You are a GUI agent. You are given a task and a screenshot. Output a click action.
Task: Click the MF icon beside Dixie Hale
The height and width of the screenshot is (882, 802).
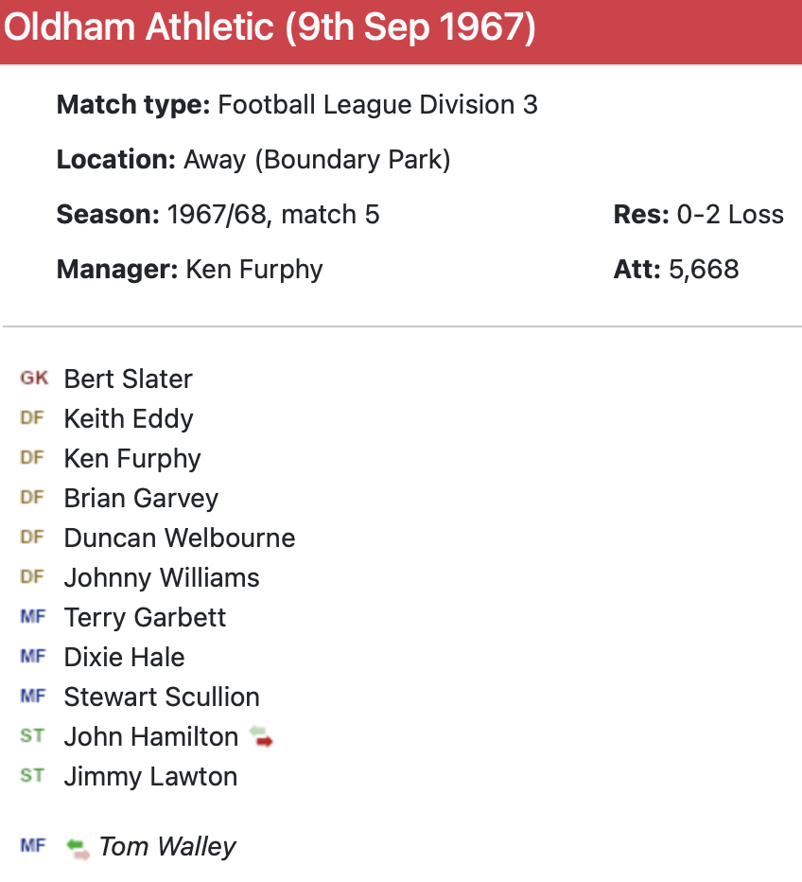(x=33, y=657)
